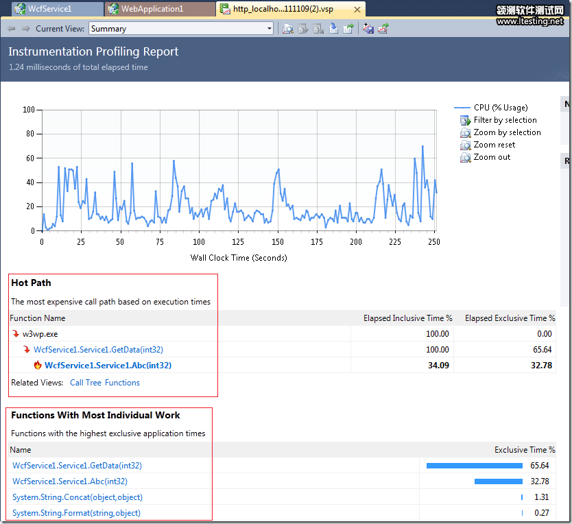Click Elapsed Inclusive Time % column header

pos(408,318)
